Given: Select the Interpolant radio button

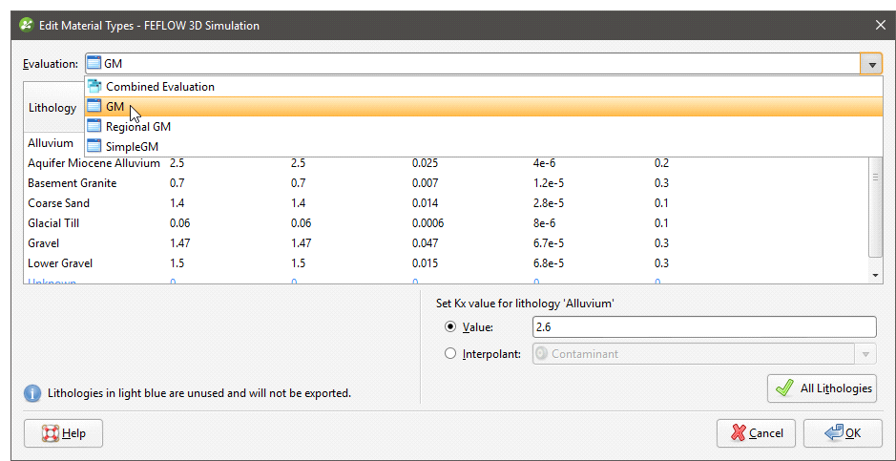Looking at the screenshot, I should click(x=450, y=354).
